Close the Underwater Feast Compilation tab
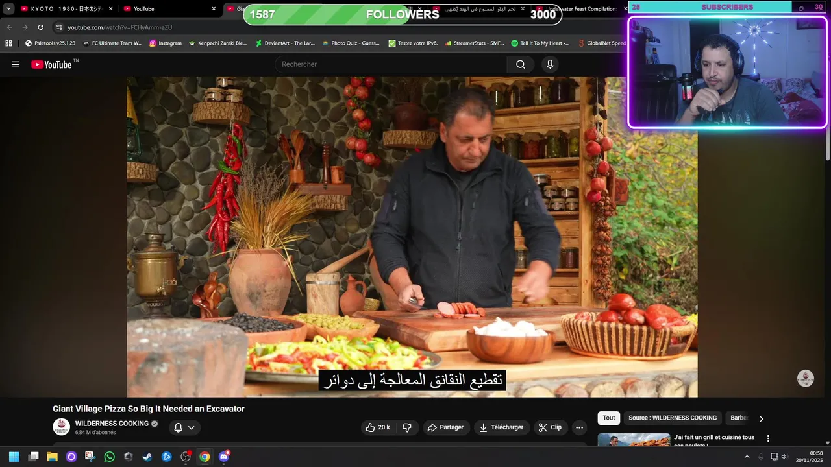 tap(625, 9)
